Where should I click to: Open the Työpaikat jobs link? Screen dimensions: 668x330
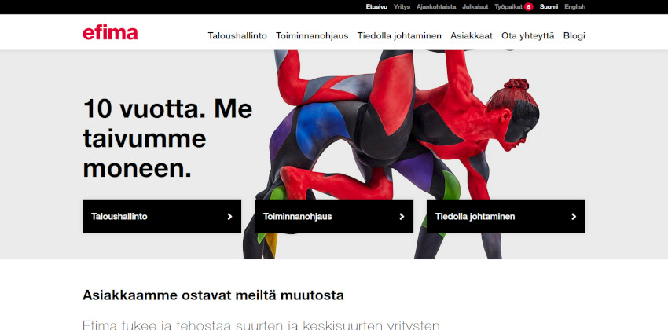click(508, 7)
